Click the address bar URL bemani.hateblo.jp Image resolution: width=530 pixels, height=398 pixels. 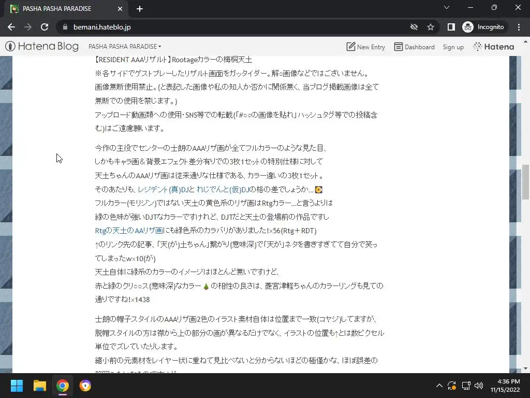pyautogui.click(x=102, y=27)
